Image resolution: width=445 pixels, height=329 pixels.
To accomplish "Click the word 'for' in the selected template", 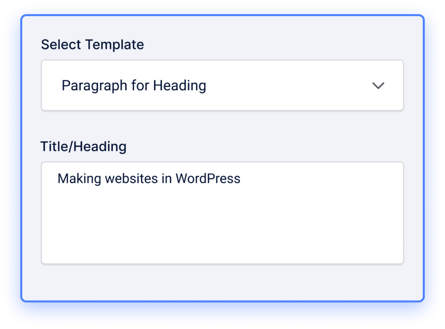I will (140, 85).
